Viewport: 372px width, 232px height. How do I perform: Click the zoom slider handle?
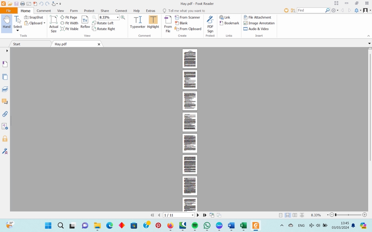click(336, 215)
